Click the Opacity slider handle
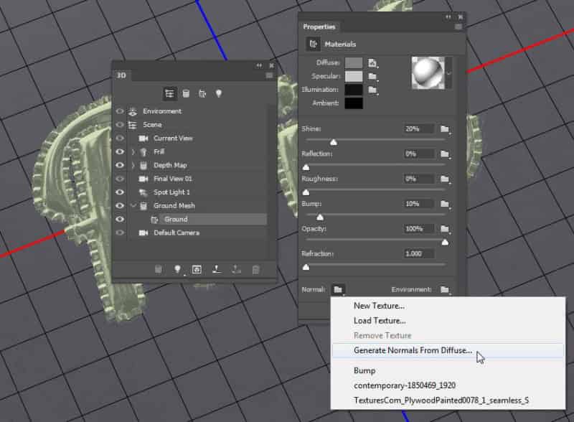 445,242
